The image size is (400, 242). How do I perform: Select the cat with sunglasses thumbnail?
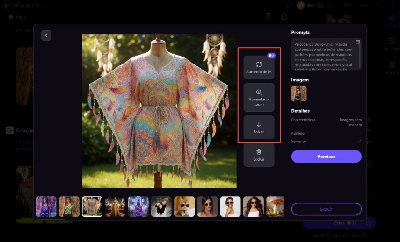pyautogui.click(x=184, y=206)
